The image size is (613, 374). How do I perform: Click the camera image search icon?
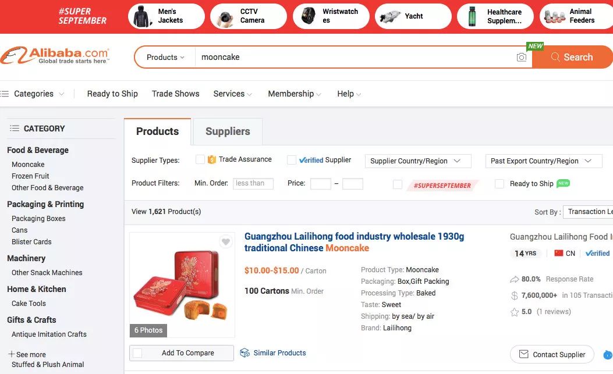tap(522, 57)
